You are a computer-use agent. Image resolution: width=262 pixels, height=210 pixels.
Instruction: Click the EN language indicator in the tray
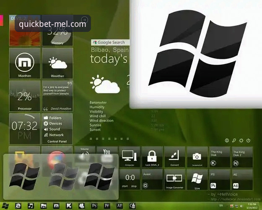tap(221, 205)
